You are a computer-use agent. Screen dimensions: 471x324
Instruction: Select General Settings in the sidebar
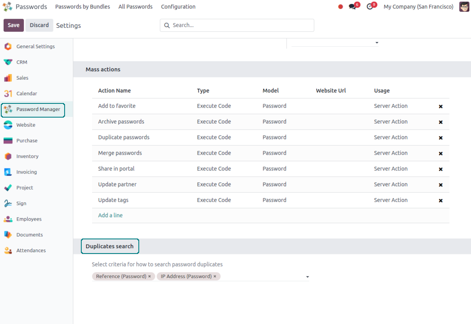pos(35,46)
